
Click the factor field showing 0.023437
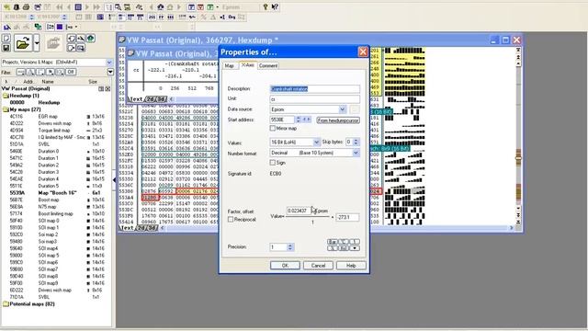[299, 211]
